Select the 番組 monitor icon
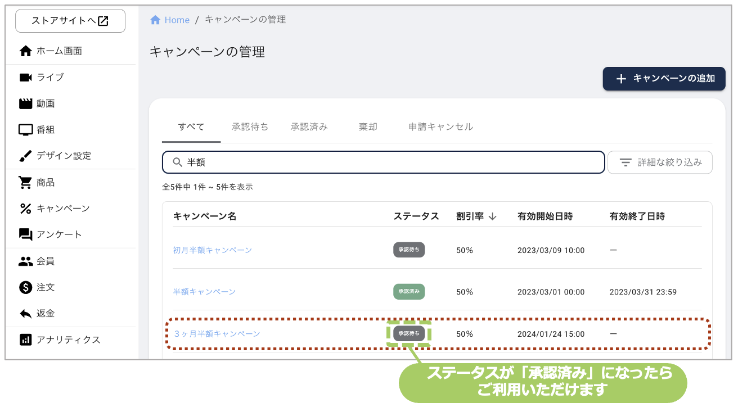Screen dimensions: 738x407 point(25,129)
